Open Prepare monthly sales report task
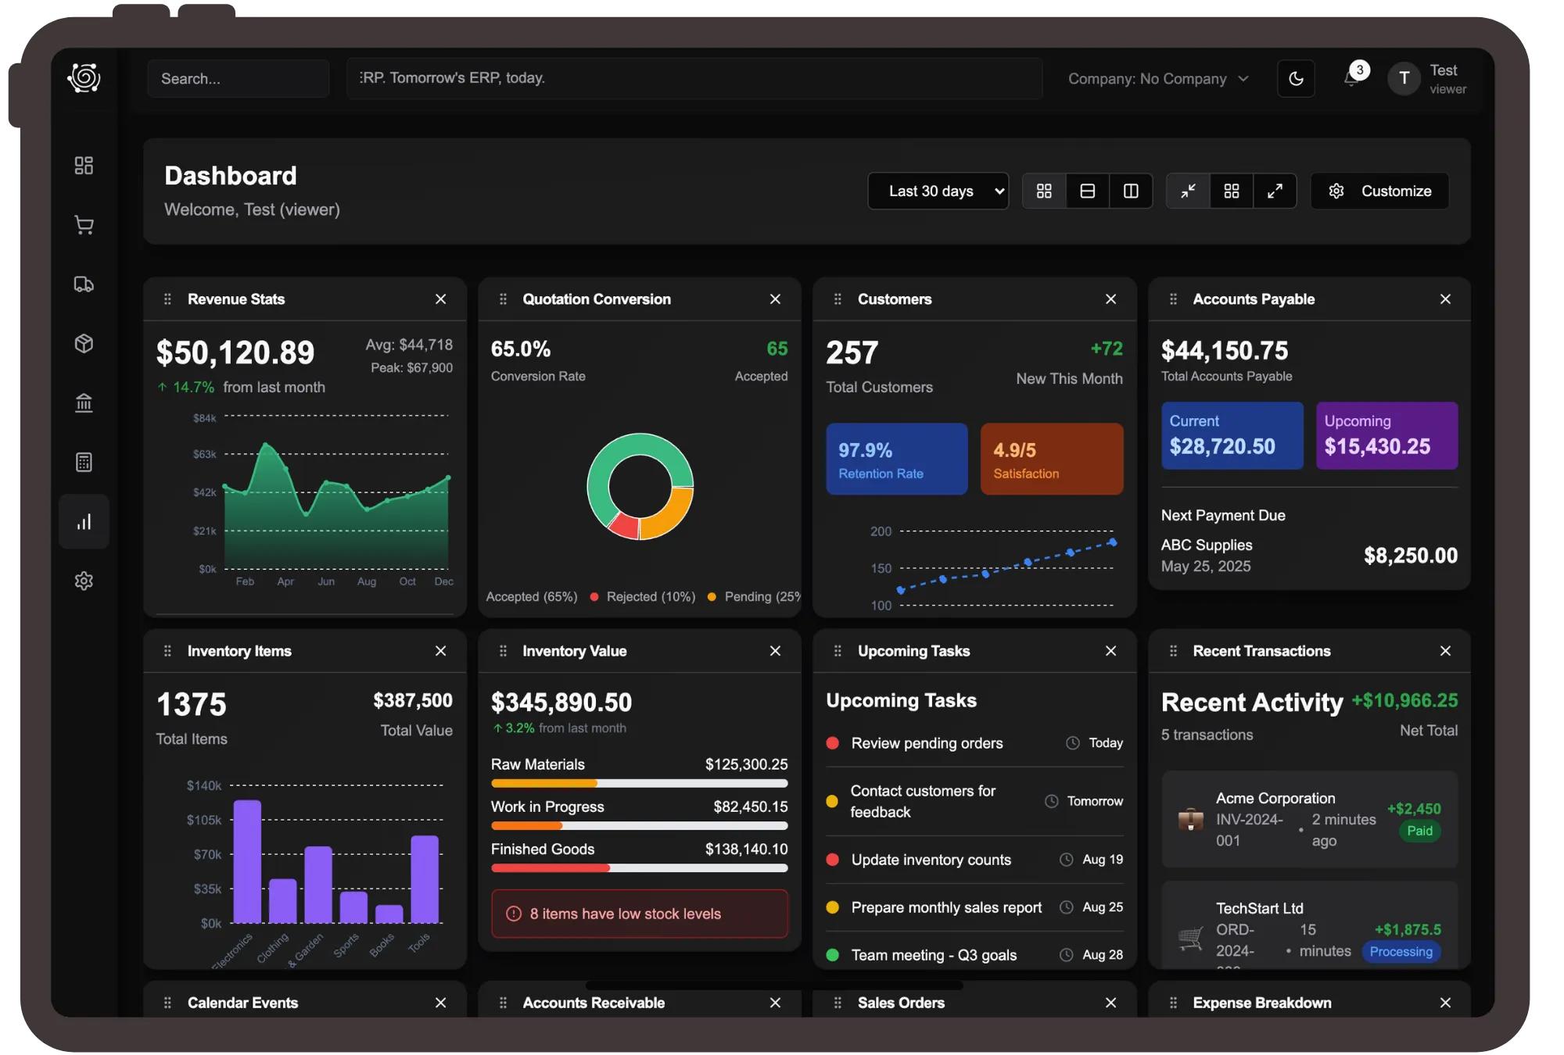Viewport: 1564px width, 1055px height. coord(974,907)
